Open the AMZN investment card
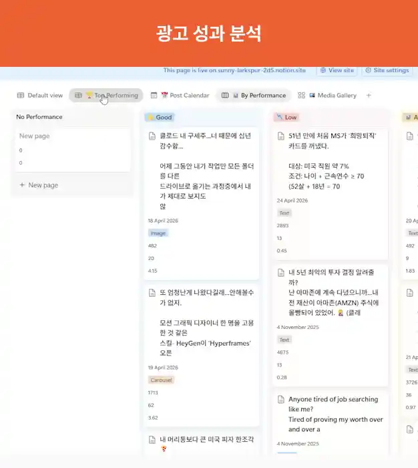 [x=331, y=326]
